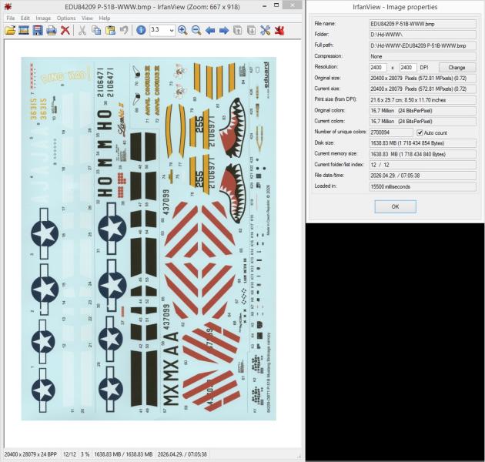
Task: Open the Options menu
Action: coord(66,18)
